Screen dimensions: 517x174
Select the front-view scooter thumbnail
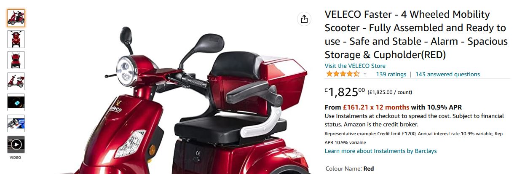[16, 39]
